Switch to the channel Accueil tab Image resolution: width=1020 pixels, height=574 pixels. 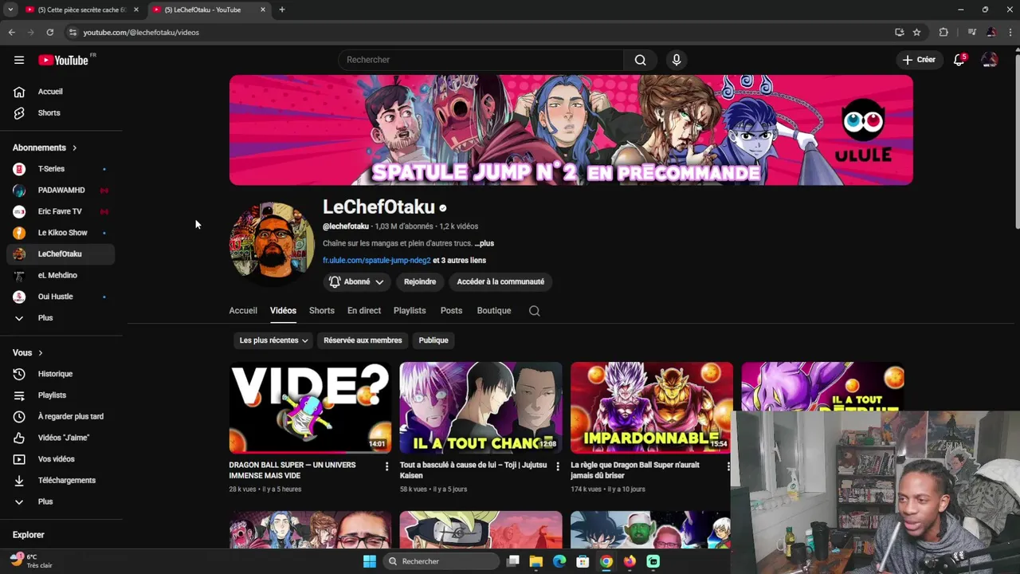pyautogui.click(x=243, y=311)
